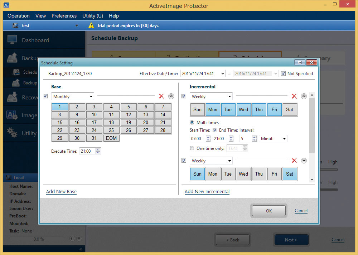Maximize the Schedule Setting dialog
This screenshot has width=358, height=255.
point(300,63)
